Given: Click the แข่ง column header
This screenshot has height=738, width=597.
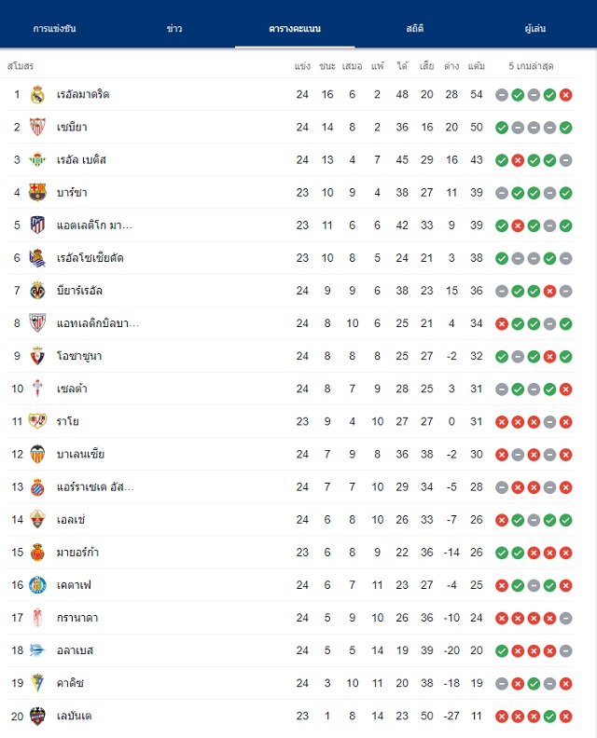Looking at the screenshot, I should tap(302, 66).
